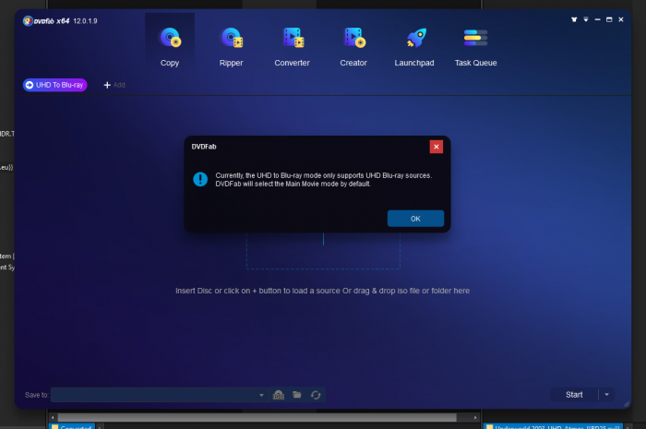Open the skin shirt icon in title bar
Image resolution: width=646 pixels, height=429 pixels.
574,19
